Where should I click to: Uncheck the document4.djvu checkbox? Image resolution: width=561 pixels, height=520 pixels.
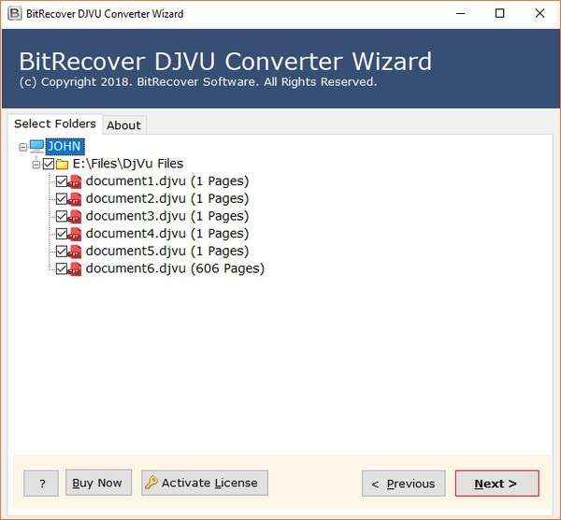pos(62,234)
